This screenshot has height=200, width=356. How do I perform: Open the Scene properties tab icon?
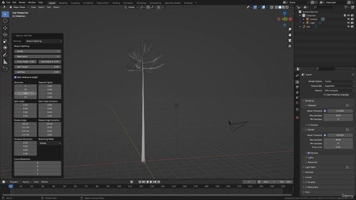(297, 98)
